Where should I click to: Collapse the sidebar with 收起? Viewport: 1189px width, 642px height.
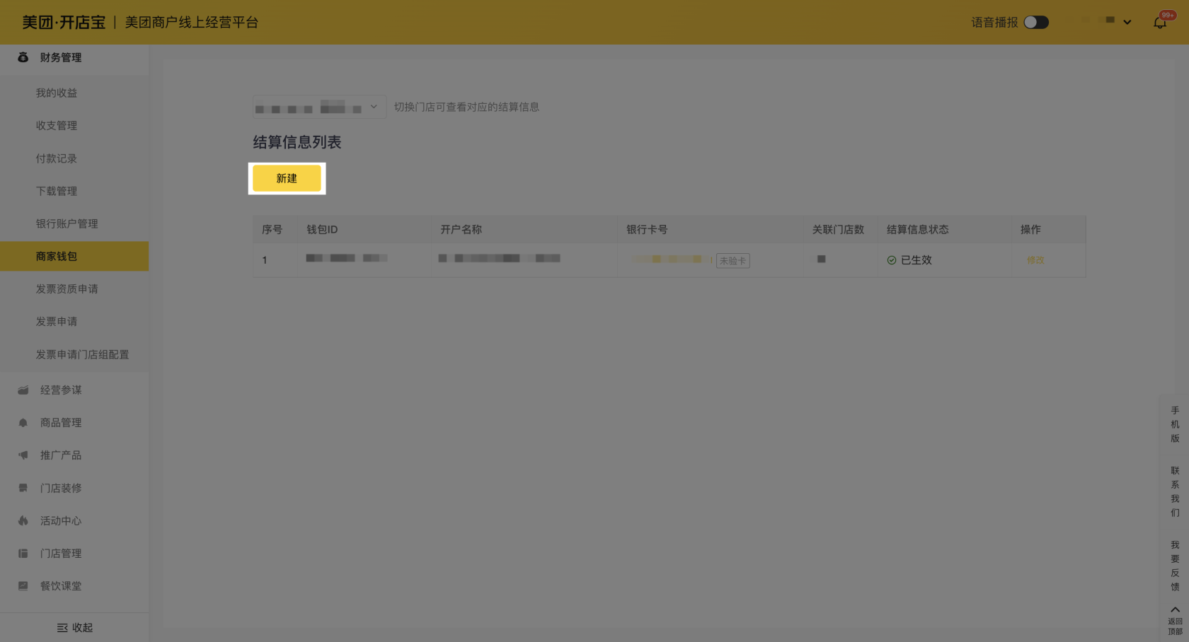point(74,628)
